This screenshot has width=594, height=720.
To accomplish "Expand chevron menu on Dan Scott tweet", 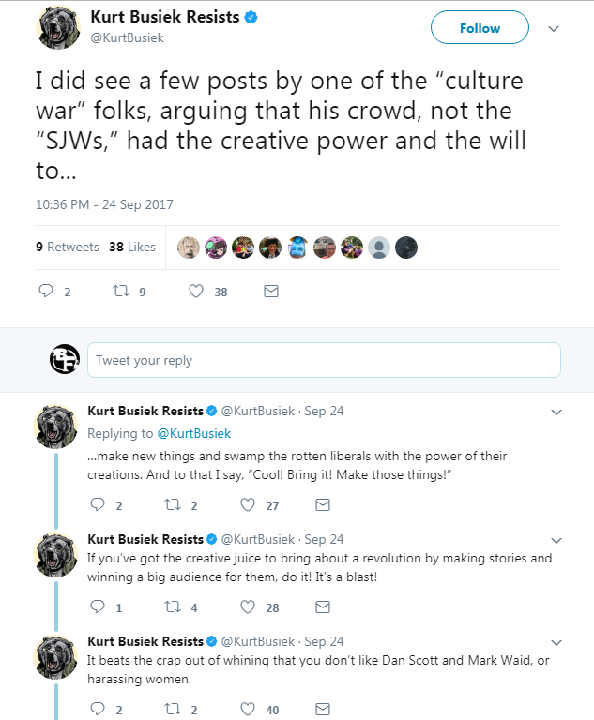I will (x=556, y=642).
